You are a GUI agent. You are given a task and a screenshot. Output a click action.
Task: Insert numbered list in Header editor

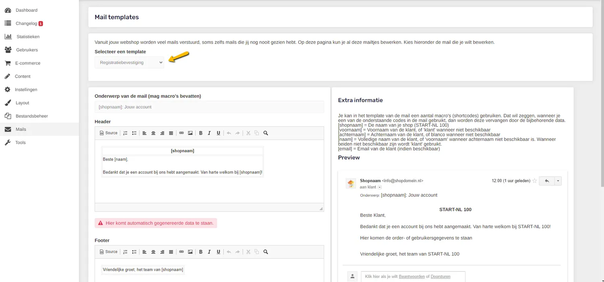tap(125, 133)
